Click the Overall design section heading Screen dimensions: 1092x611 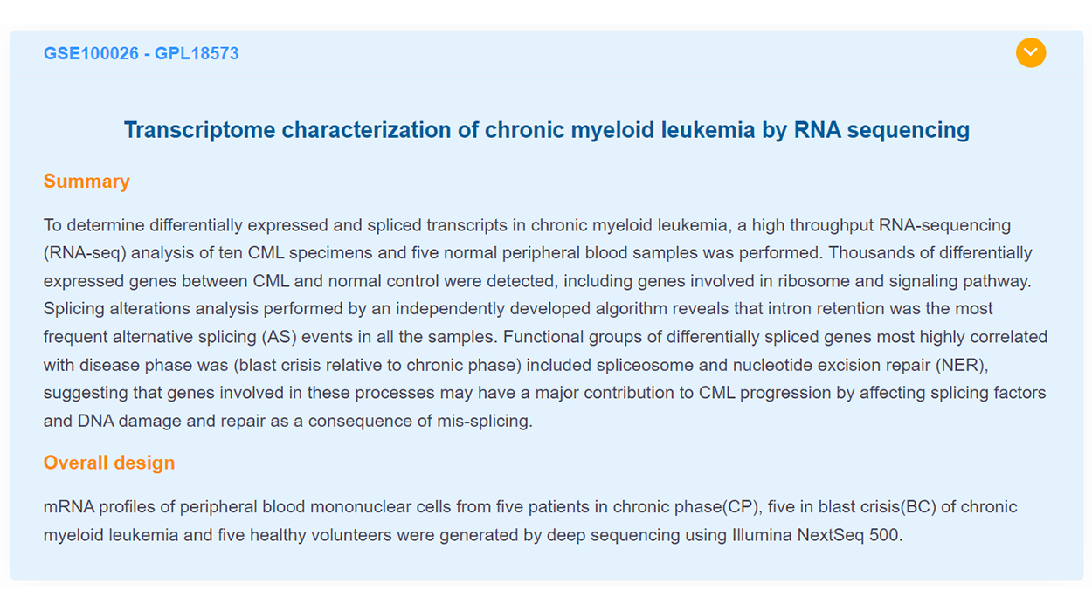pos(109,463)
